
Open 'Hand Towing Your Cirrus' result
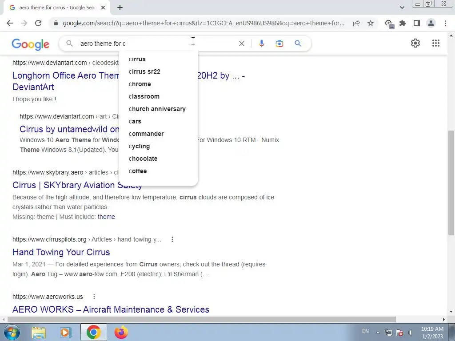(61, 252)
